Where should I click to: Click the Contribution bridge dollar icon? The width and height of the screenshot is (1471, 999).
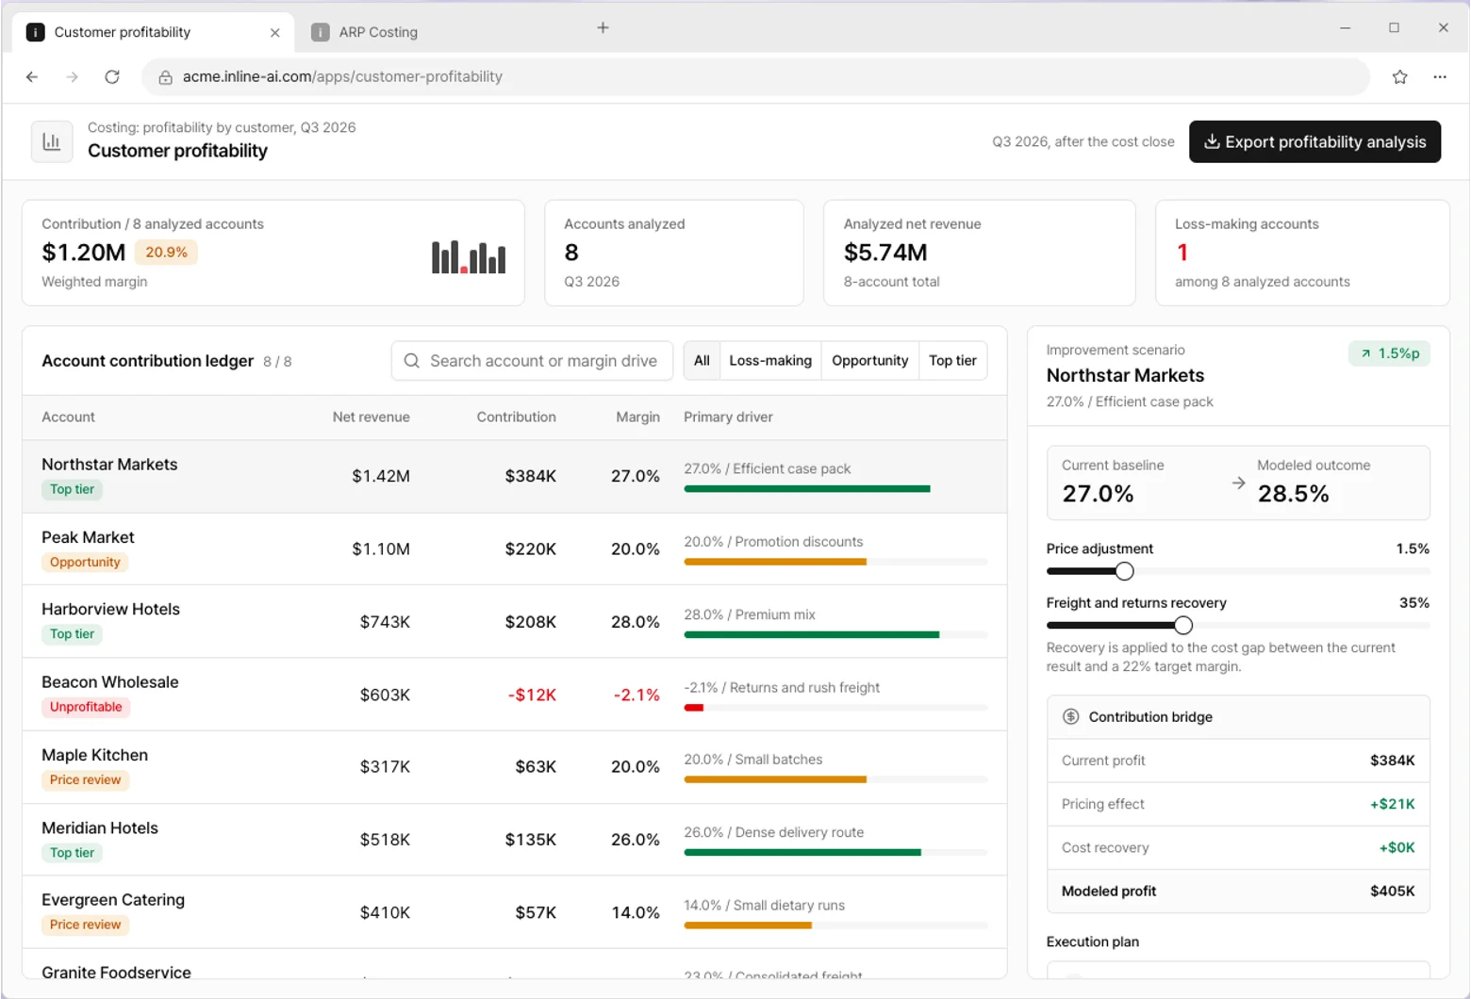tap(1070, 716)
